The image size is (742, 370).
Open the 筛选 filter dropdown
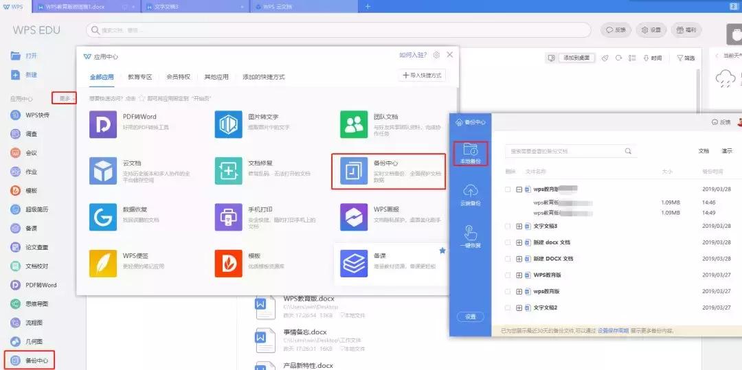click(x=686, y=58)
